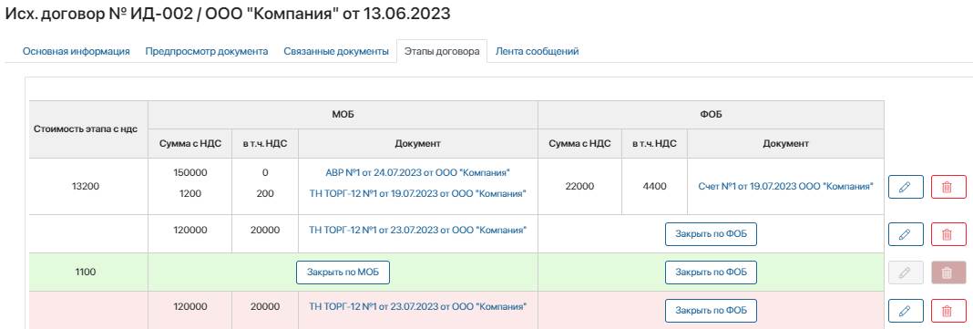Open Счет №1 от 19.07.2023 link
The image size is (973, 329).
[x=785, y=186]
